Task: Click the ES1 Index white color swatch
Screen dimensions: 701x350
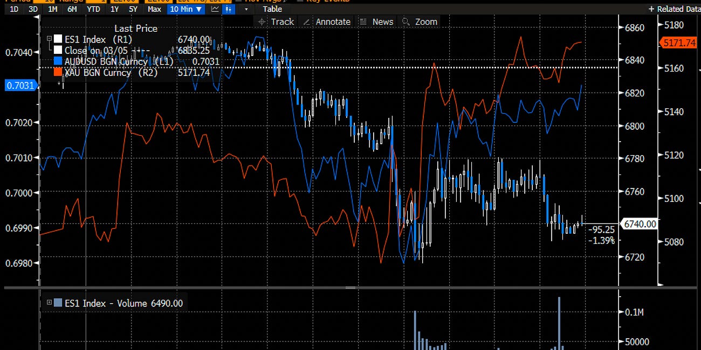Action: (x=59, y=39)
